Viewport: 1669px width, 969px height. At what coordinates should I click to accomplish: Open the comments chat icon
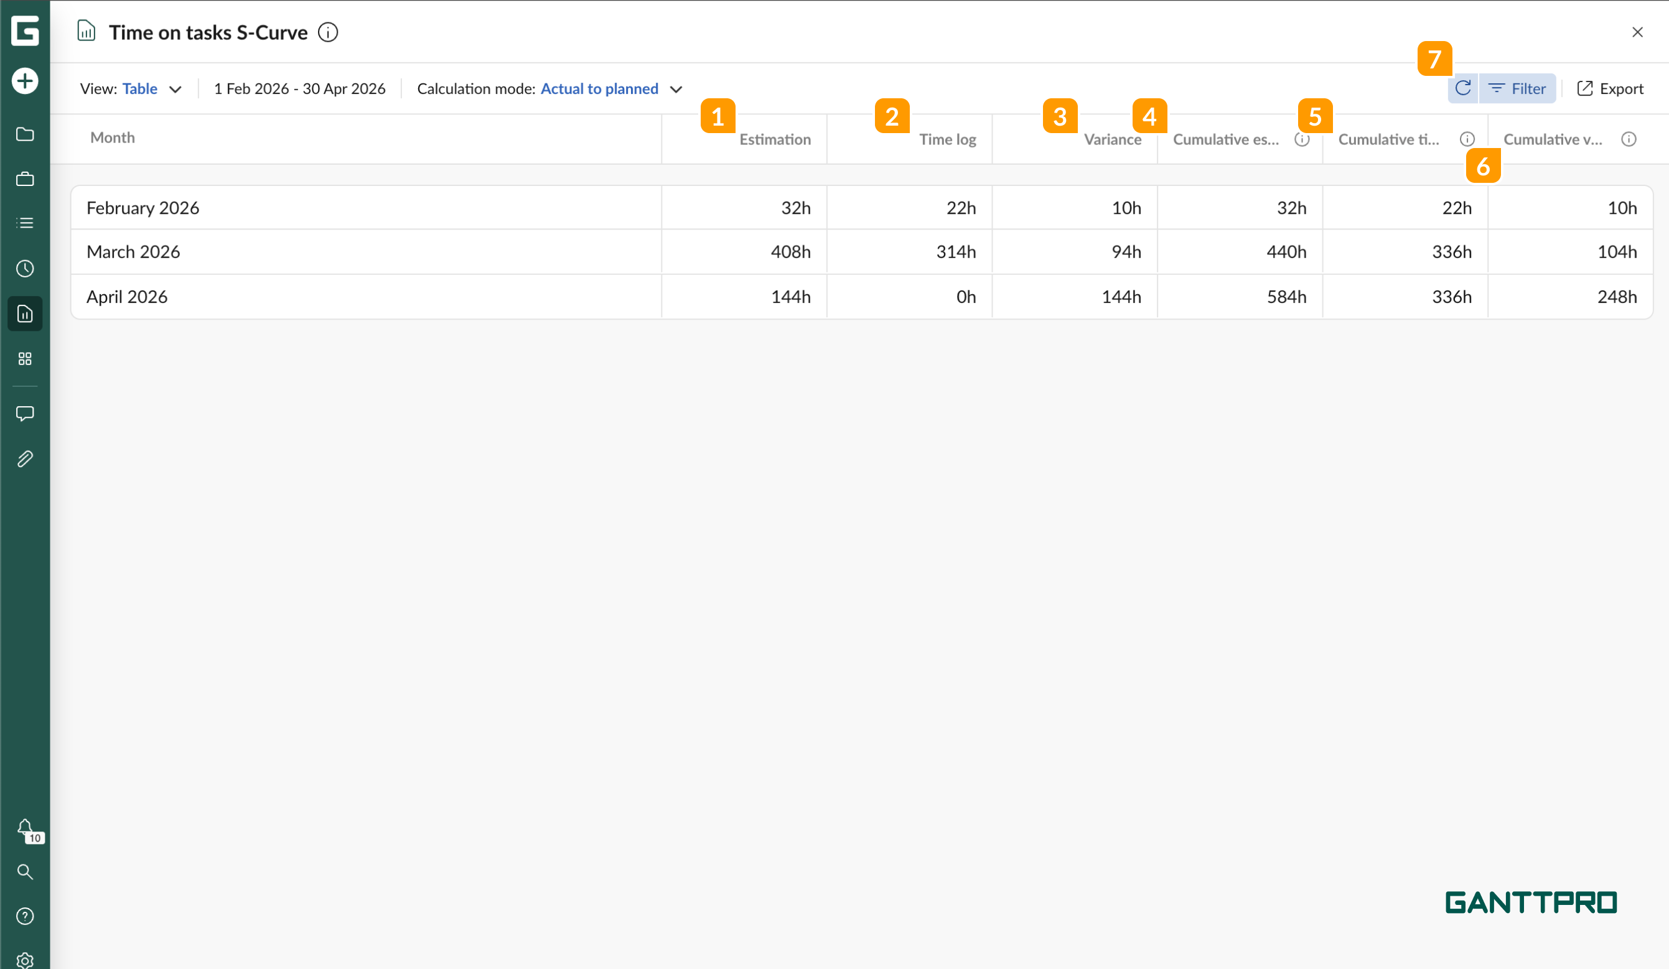coord(24,413)
